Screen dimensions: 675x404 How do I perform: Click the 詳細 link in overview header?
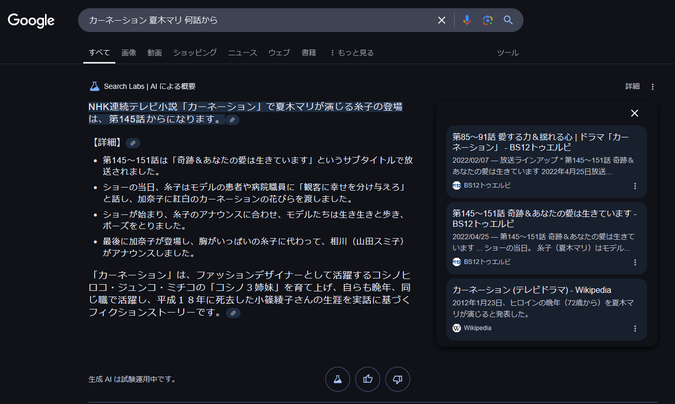pyautogui.click(x=633, y=86)
